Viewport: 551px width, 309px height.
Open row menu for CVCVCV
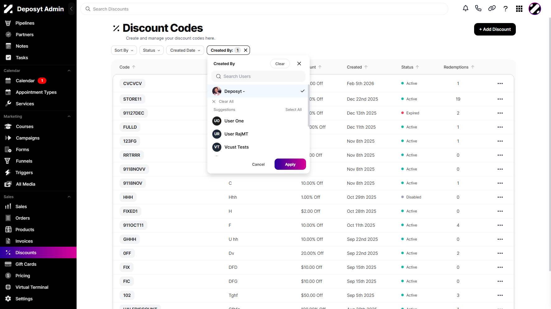point(500,83)
